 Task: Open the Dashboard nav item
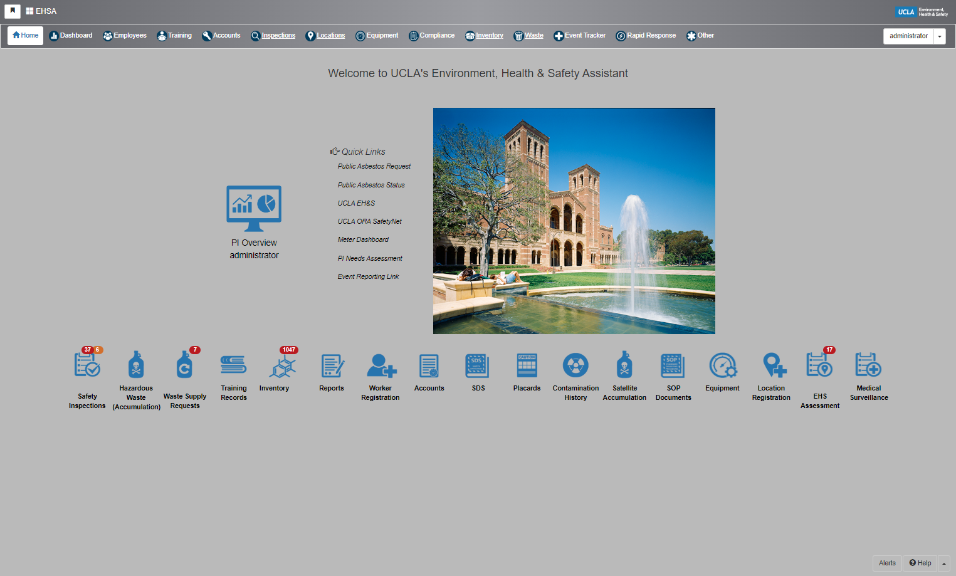pyautogui.click(x=71, y=36)
